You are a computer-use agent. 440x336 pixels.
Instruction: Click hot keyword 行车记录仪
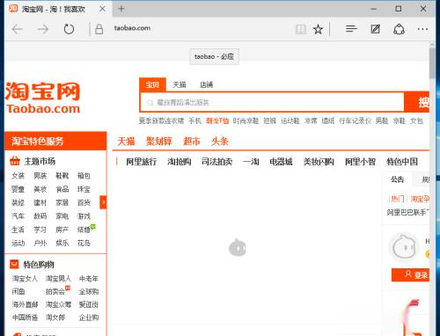356,121
